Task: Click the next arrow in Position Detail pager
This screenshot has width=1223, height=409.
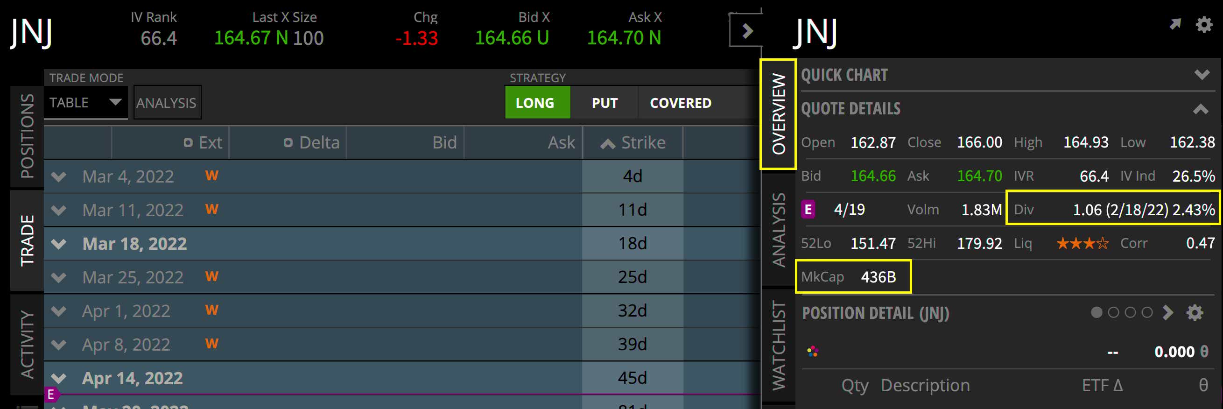Action: click(1168, 312)
